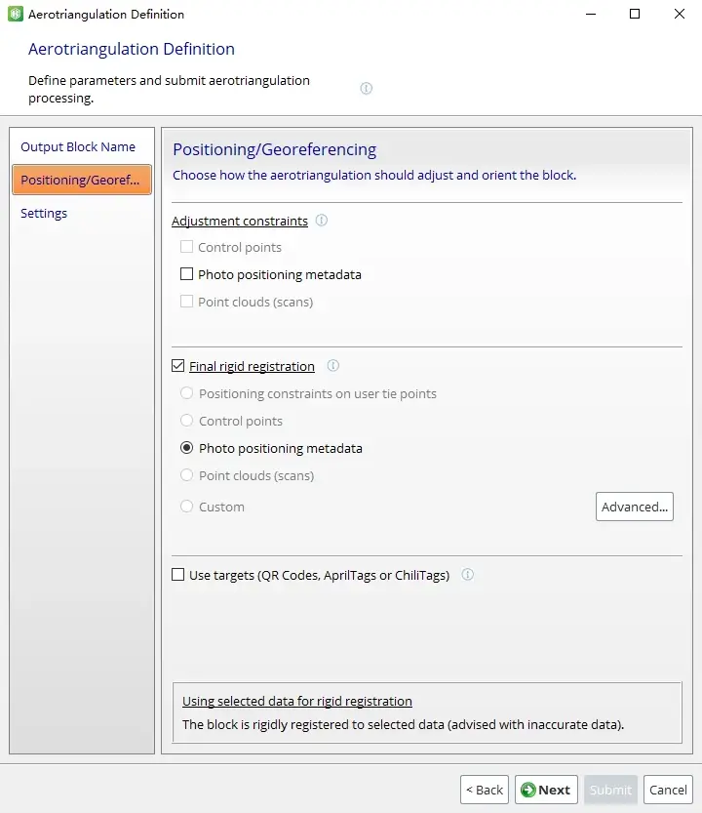Switch to the Settings step
The width and height of the screenshot is (702, 813).
coord(44,213)
